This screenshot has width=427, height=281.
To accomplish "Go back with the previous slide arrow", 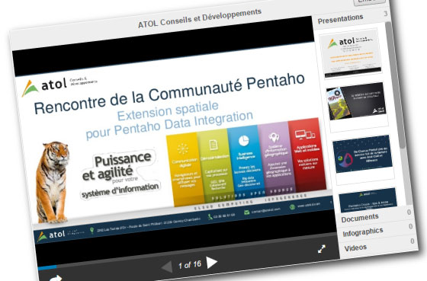I will 167,267.
